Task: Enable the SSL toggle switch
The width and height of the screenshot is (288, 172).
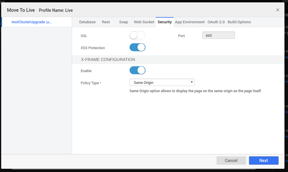Action: pyautogui.click(x=137, y=35)
